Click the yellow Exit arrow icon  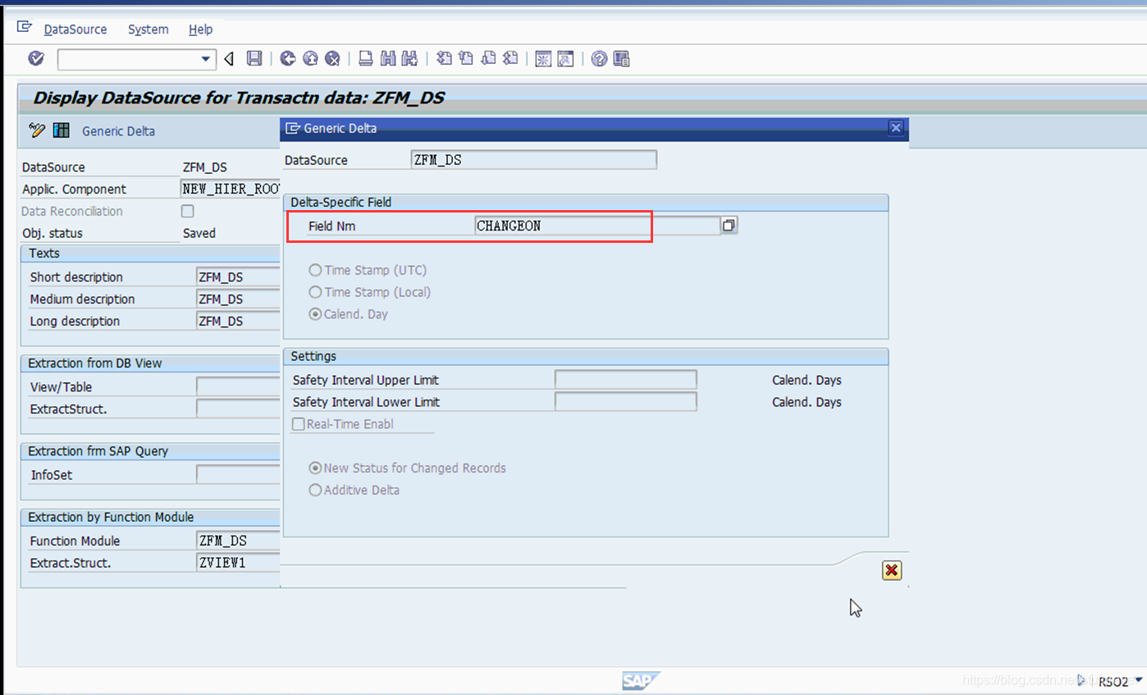click(x=310, y=58)
